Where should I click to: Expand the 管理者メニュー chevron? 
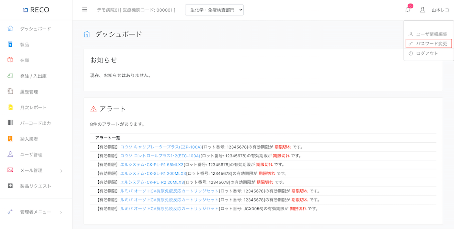[61, 212]
